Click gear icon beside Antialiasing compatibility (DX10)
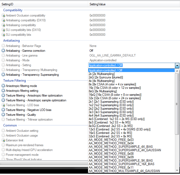 [3, 20]
